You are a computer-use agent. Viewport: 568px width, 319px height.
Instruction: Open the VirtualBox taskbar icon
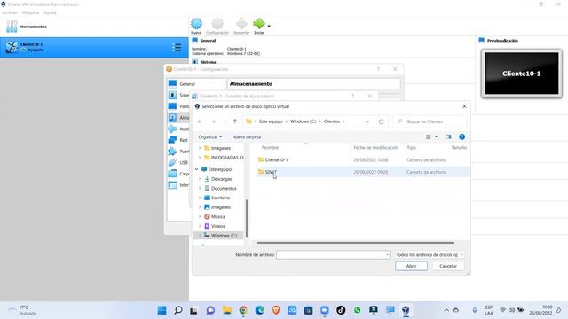pos(406,310)
